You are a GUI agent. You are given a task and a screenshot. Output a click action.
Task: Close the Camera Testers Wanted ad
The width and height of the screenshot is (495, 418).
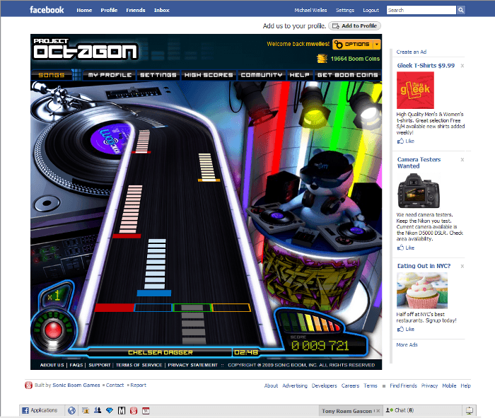coord(462,159)
